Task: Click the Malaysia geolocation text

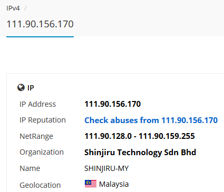Action: pyautogui.click(x=114, y=184)
